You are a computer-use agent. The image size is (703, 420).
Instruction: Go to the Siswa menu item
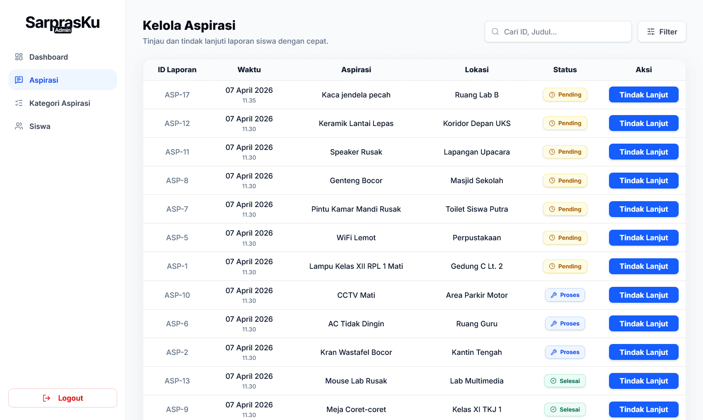[x=63, y=126]
